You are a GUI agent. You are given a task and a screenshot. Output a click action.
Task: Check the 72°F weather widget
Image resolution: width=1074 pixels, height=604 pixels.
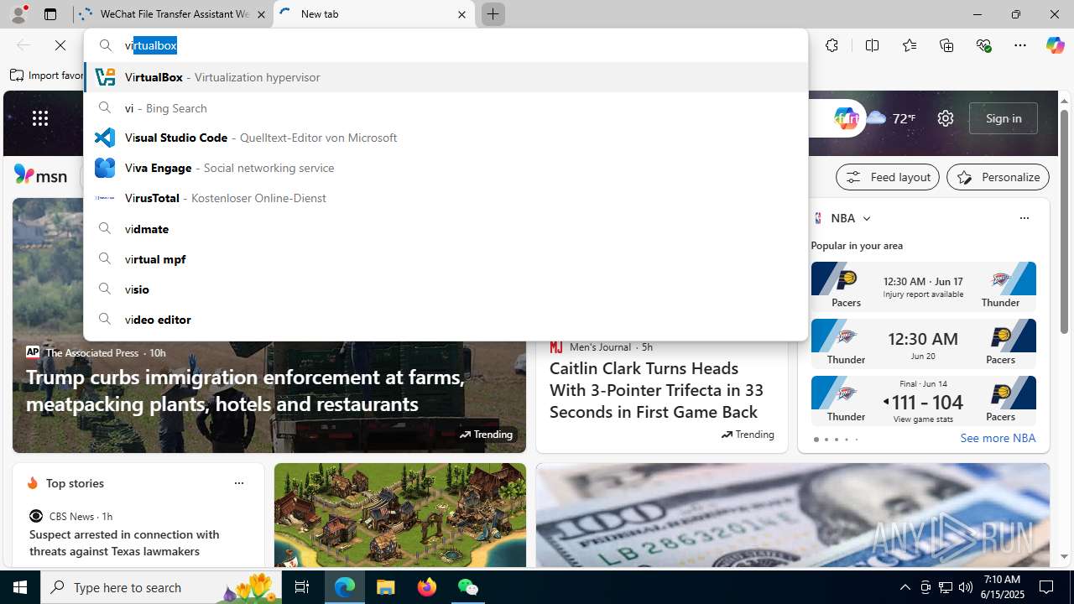tap(891, 118)
